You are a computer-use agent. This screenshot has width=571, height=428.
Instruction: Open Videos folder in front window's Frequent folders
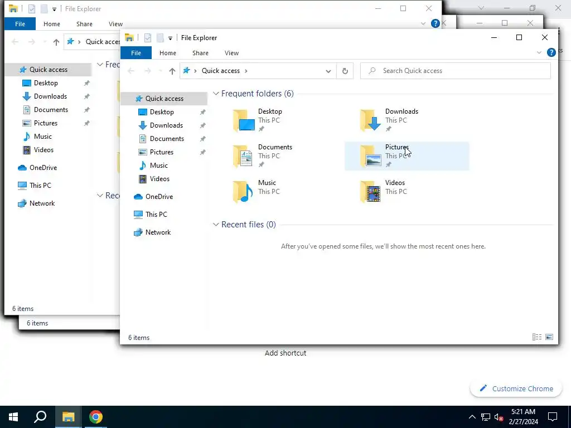tap(406, 192)
